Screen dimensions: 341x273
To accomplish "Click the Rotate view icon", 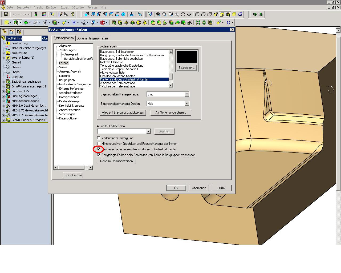I will [183, 14].
